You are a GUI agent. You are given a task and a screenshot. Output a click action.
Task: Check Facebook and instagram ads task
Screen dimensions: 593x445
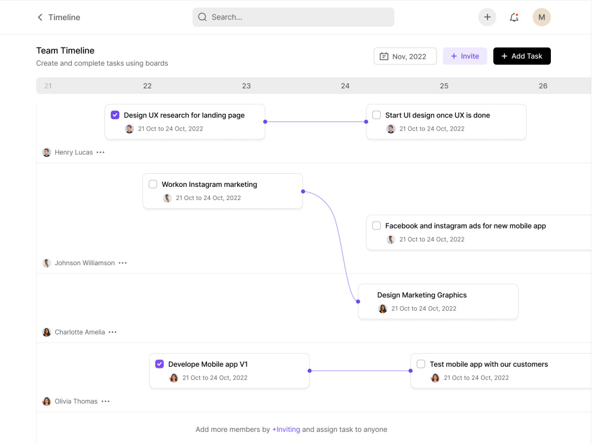(377, 225)
